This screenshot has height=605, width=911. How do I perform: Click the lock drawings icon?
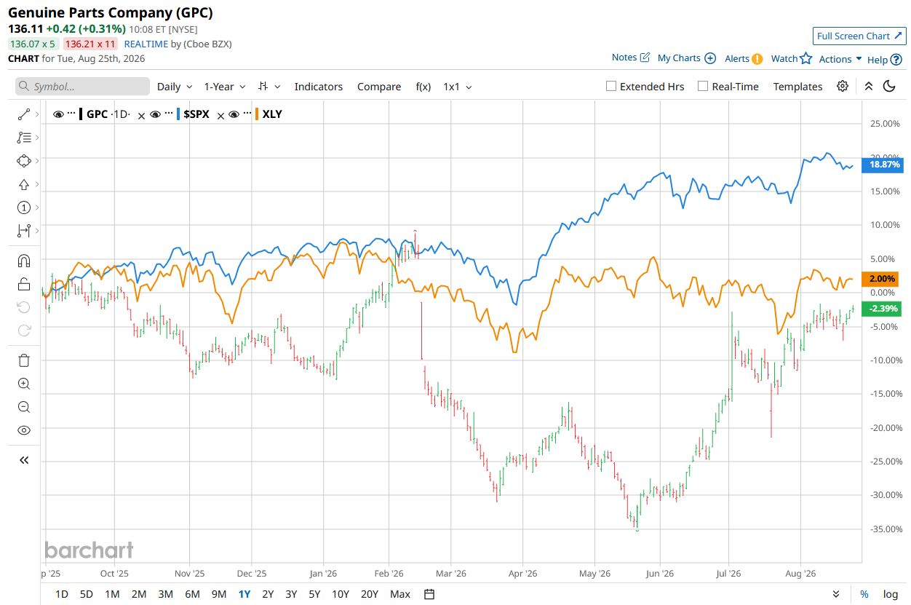click(24, 284)
